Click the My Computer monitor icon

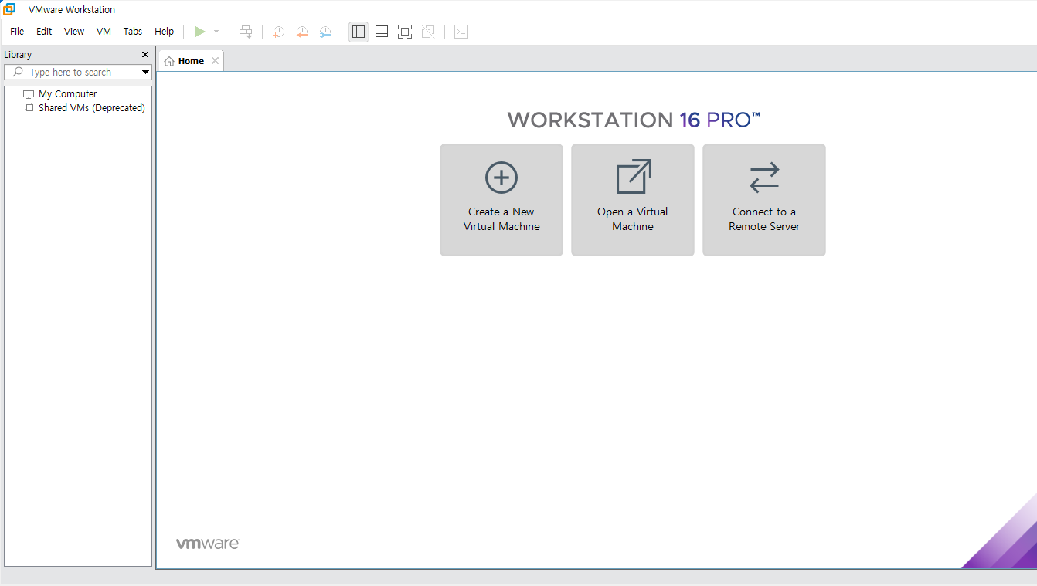29,94
